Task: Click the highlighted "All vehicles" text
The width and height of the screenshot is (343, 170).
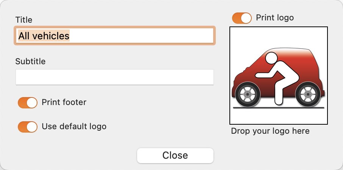Action: 44,36
